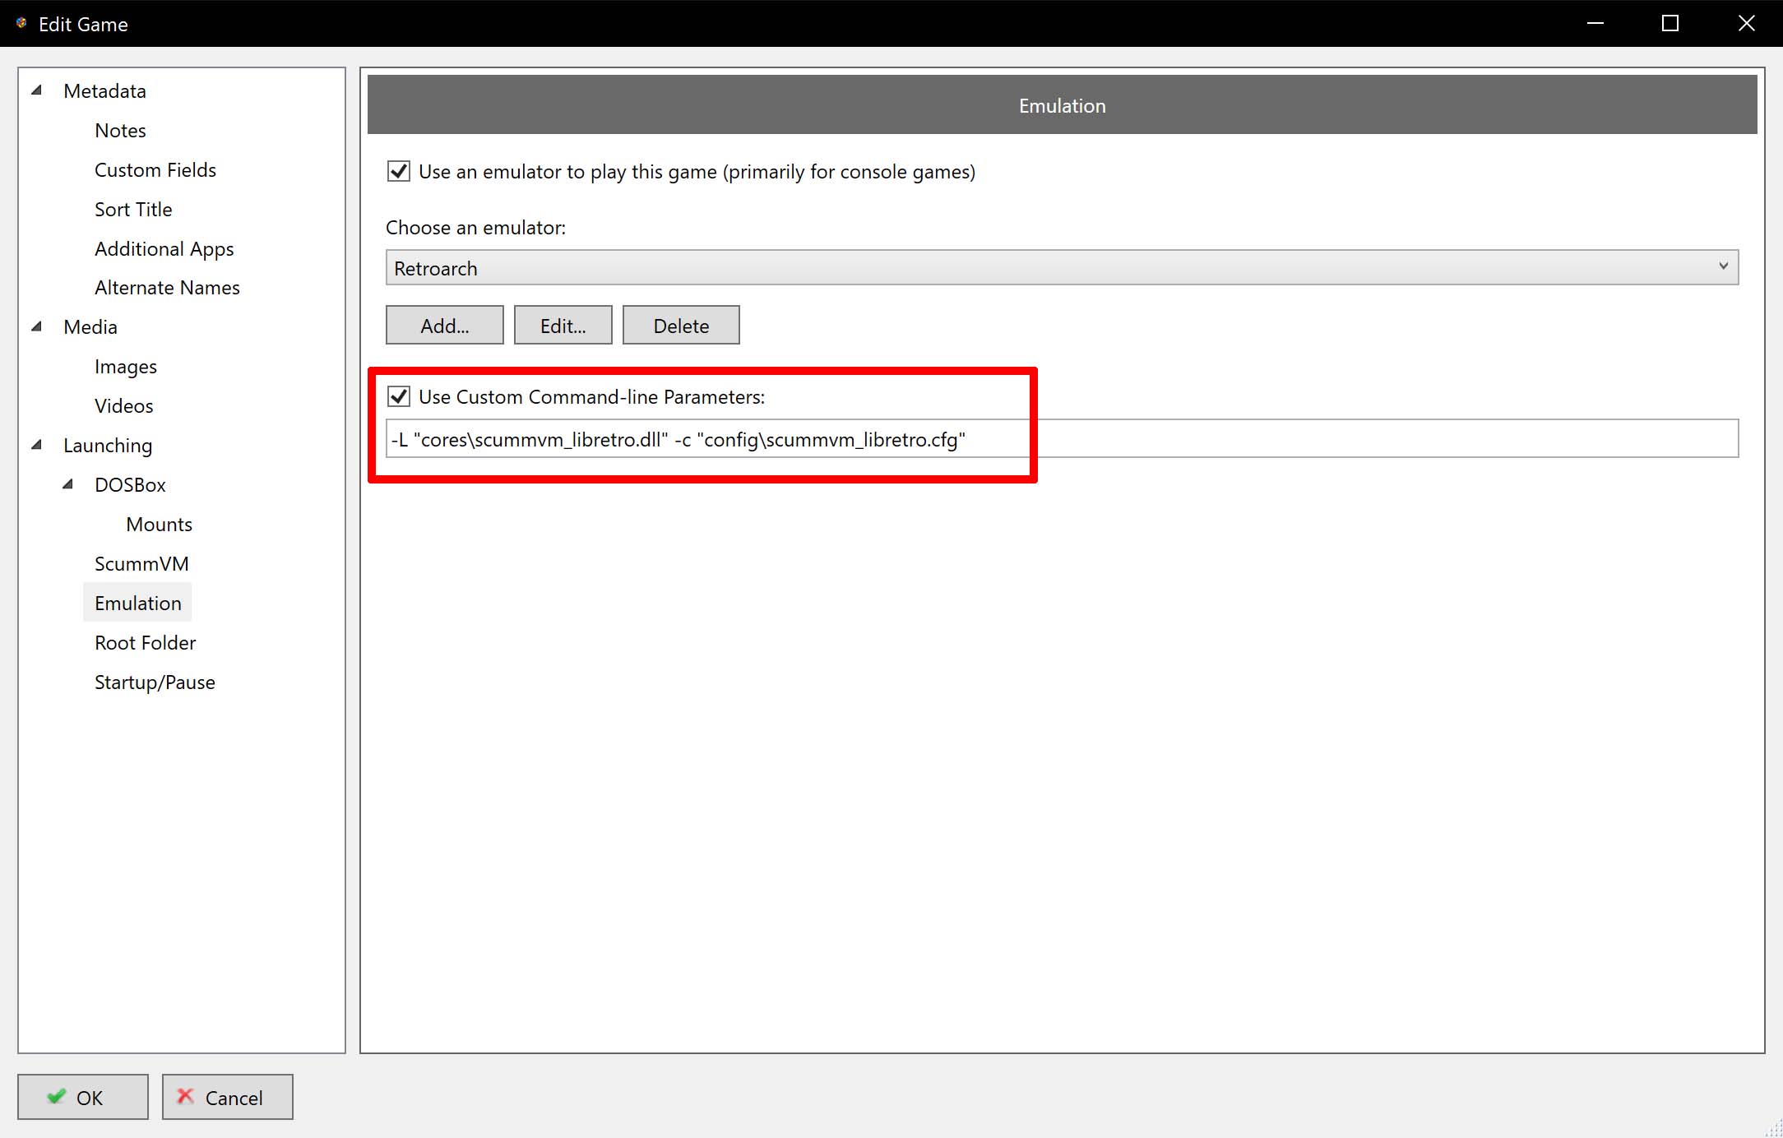Click the "Choose an emulator:" label
This screenshot has width=1783, height=1138.
(x=475, y=228)
